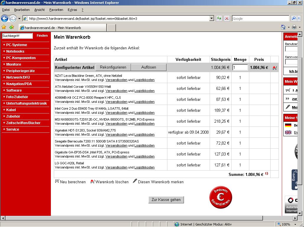304x227 pixels.
Task: Click the Print icon
Action: coord(294,27)
